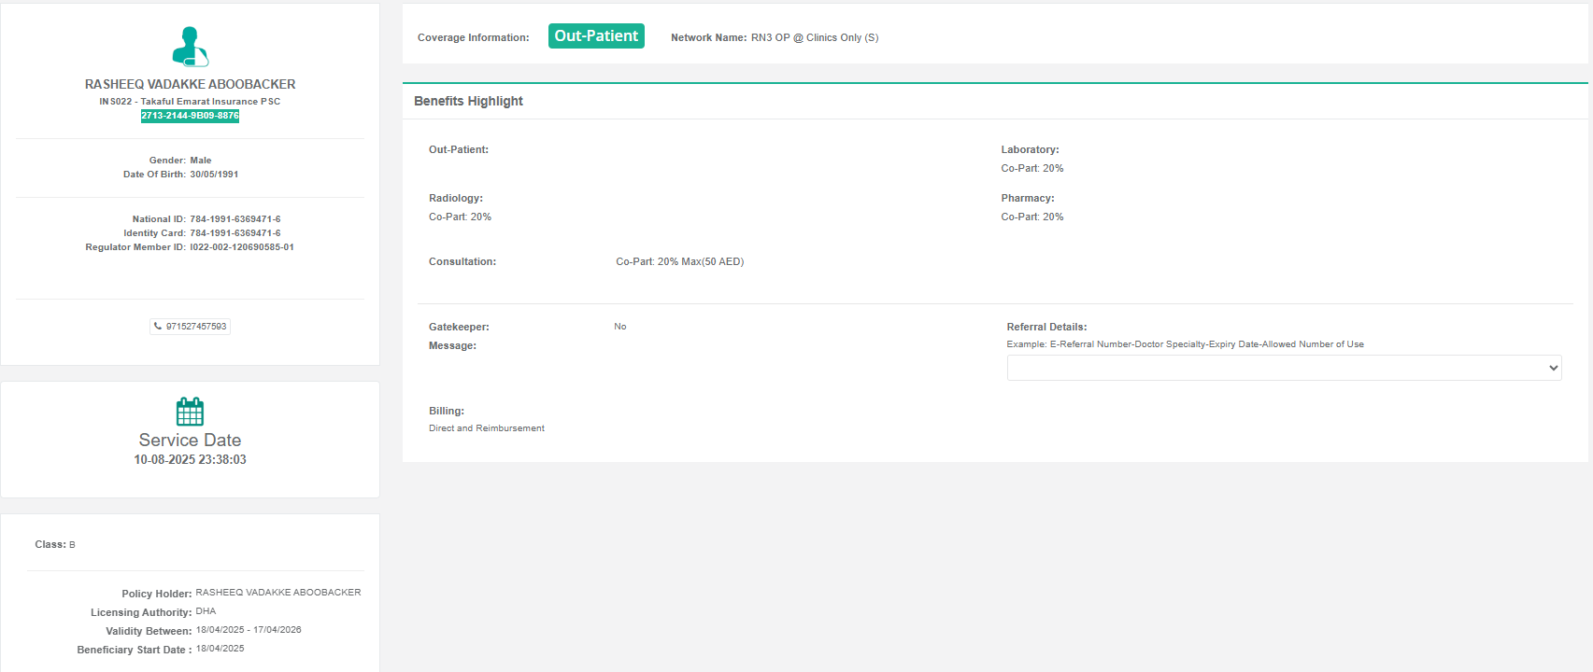
Task: Click the Regulator Member ID value
Action: 241,247
